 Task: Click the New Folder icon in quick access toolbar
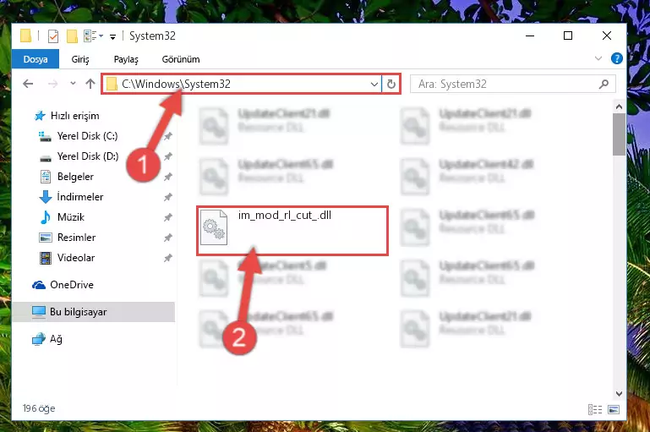click(72, 36)
